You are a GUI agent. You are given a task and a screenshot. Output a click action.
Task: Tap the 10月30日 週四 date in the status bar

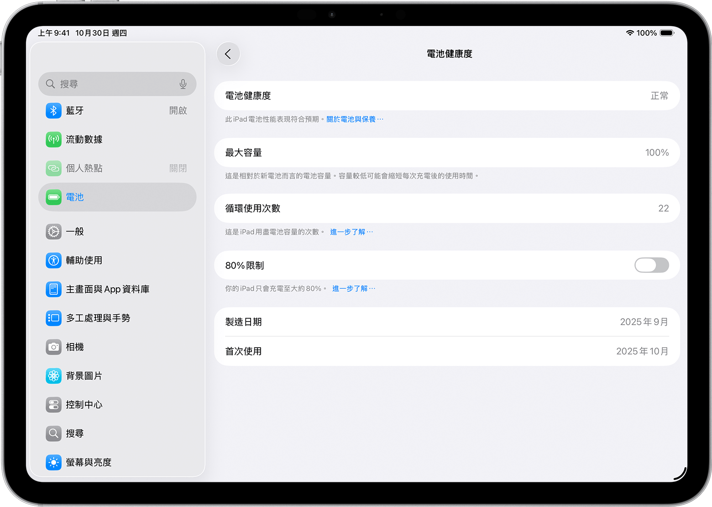[101, 33]
